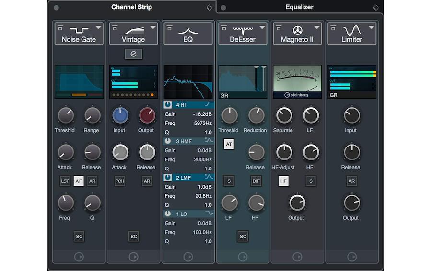
Task: Click the 5973Hz frequency value field
Action: click(201, 123)
